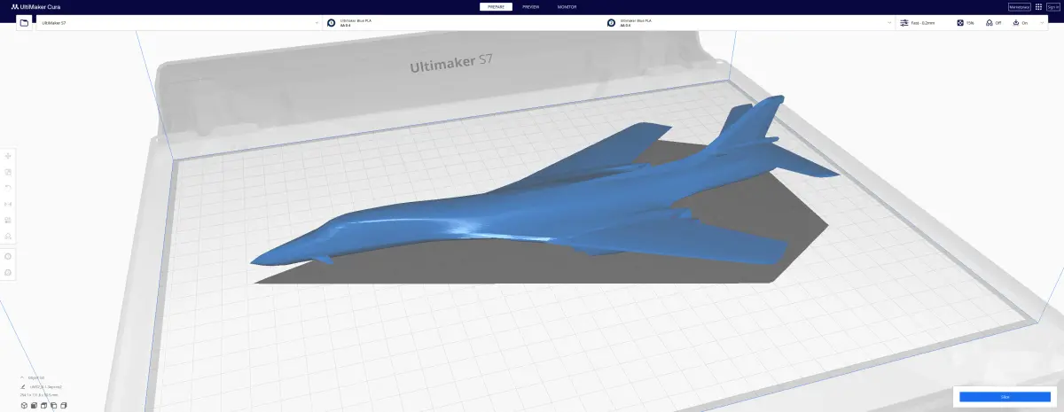Click the infill 15% icon
The height and width of the screenshot is (412, 1064).
960,23
